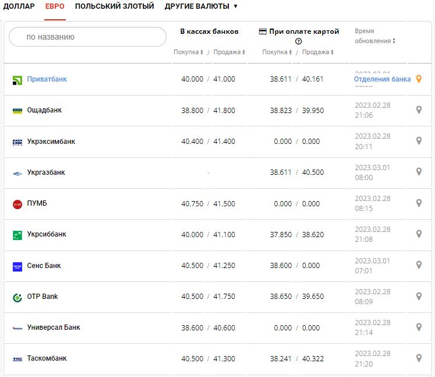Click the OTP Bank logo icon
This screenshot has height=377, width=435.
17,297
